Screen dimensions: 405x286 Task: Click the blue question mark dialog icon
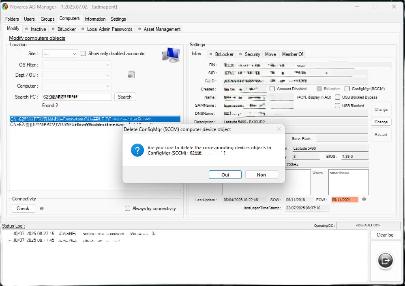point(137,151)
